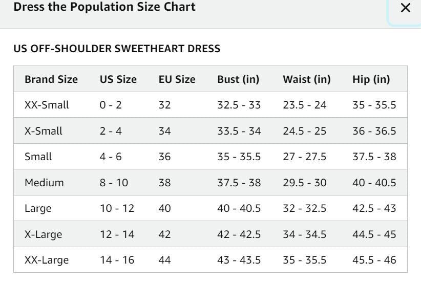421x283 pixels.
Task: Close the Dress the Population Size Chart
Action: coord(405,8)
